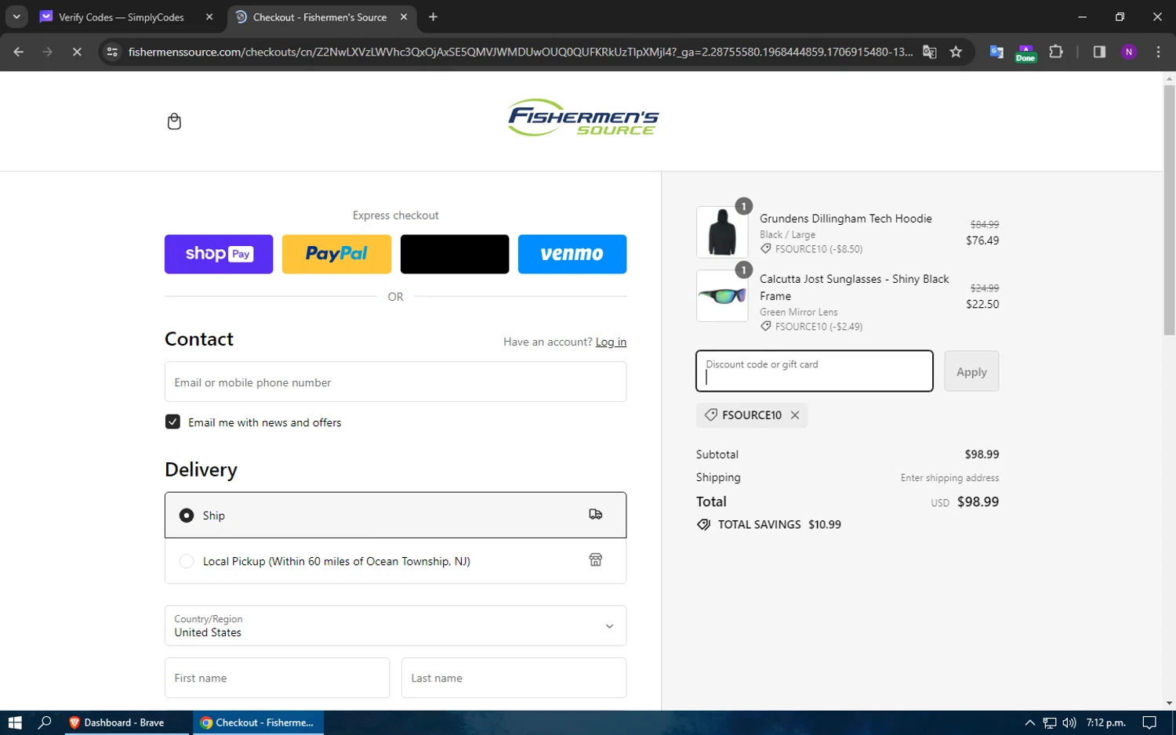1176x735 pixels.
Task: Toggle the browser side panel
Action: click(x=1099, y=52)
